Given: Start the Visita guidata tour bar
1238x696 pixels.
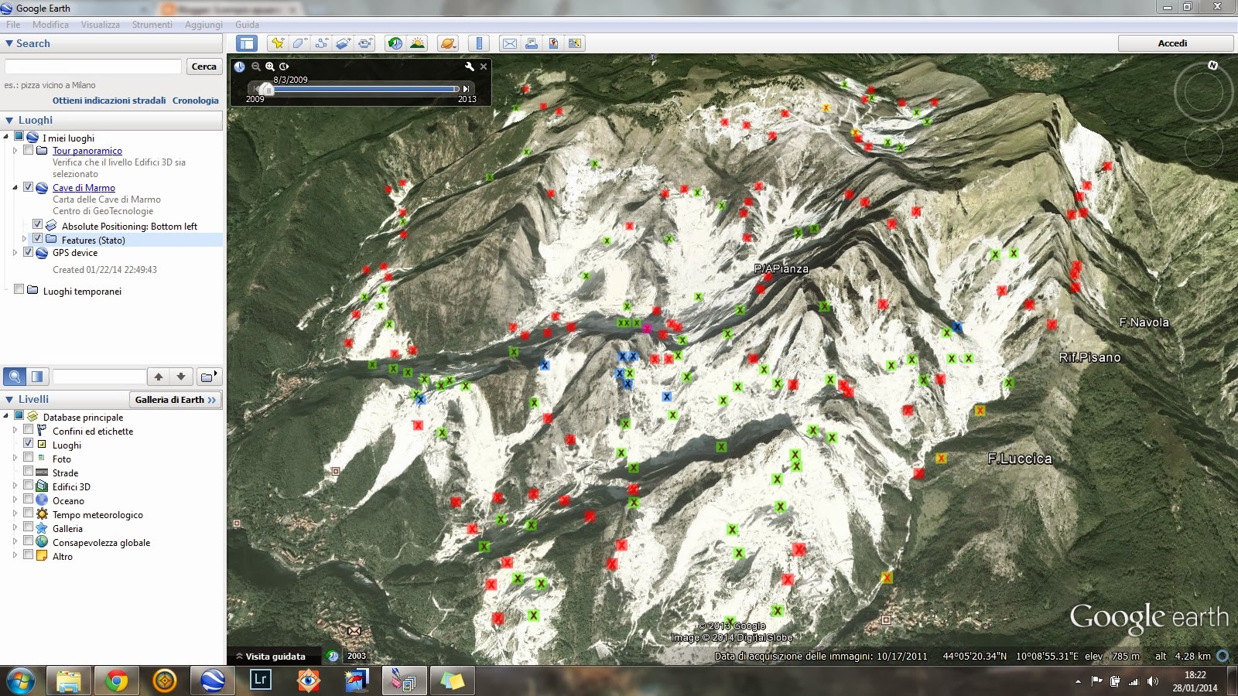Looking at the screenshot, I should (275, 657).
